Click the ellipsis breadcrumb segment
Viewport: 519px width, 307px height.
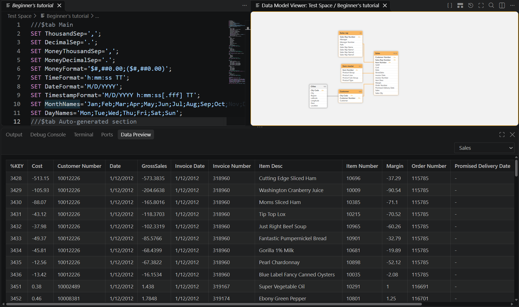click(x=97, y=16)
